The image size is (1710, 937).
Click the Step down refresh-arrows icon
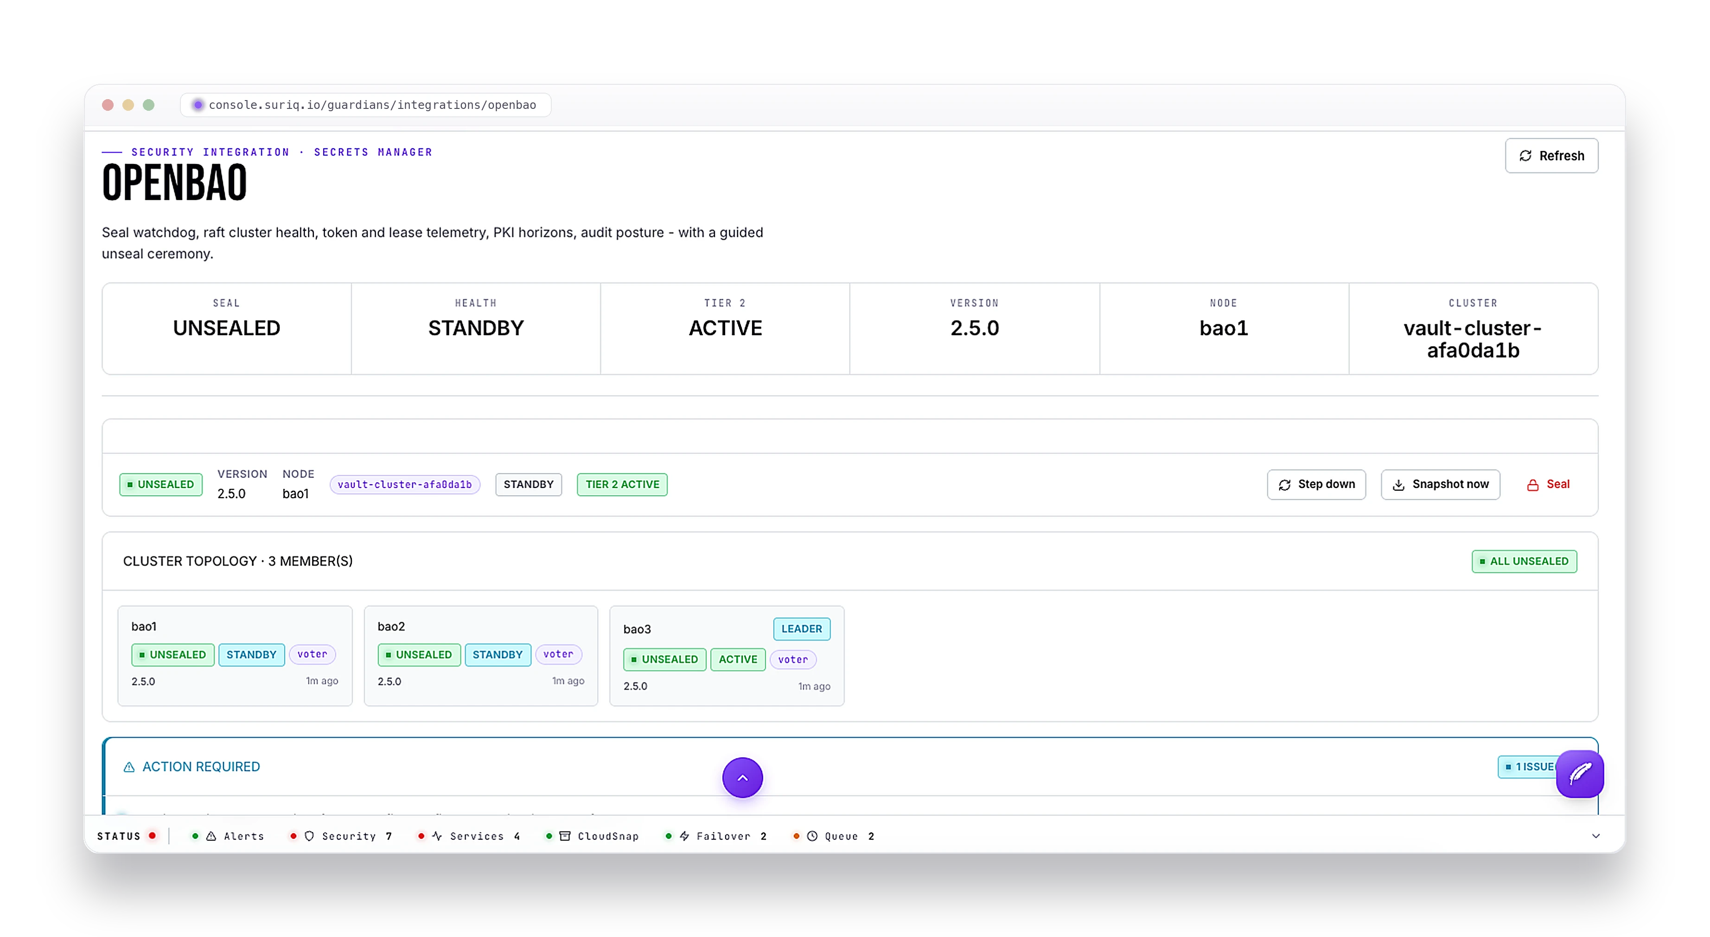click(x=1284, y=485)
